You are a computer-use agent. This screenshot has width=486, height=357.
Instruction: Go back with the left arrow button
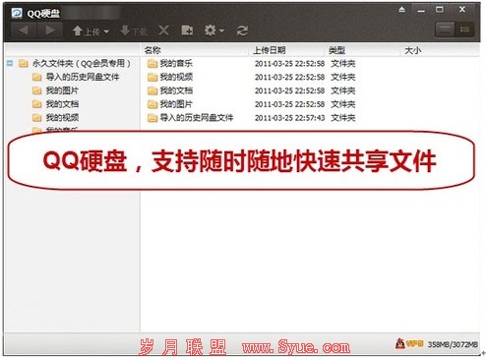[24, 30]
